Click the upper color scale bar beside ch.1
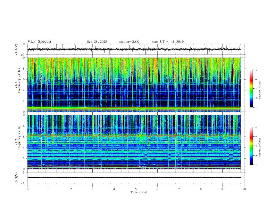This screenshot has height=212, width=275. point(251,89)
